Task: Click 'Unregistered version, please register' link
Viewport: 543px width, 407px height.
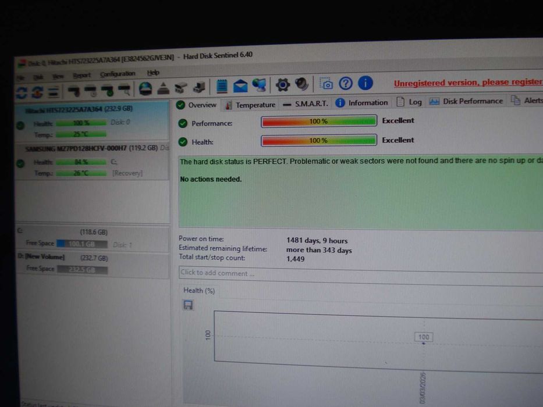Action: 468,83
